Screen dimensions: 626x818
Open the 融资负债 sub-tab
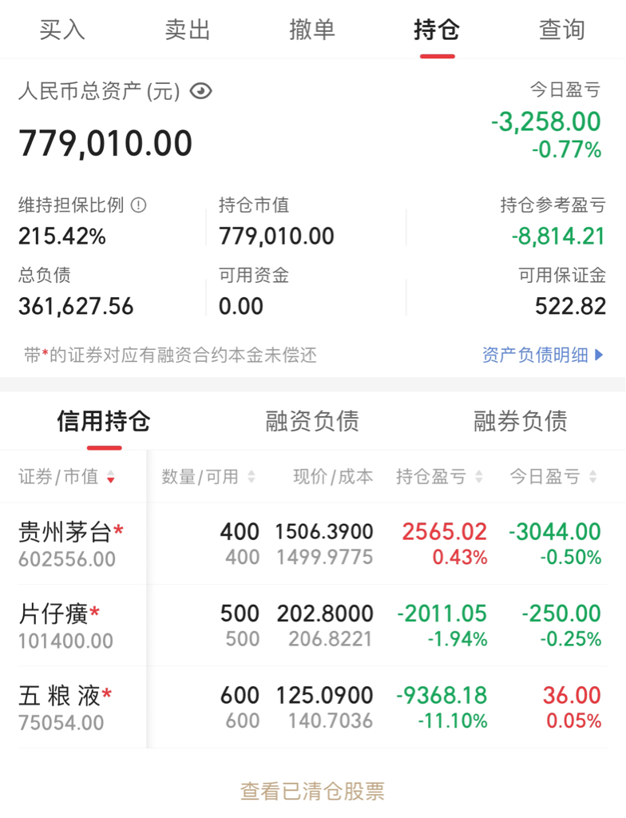pyautogui.click(x=312, y=421)
